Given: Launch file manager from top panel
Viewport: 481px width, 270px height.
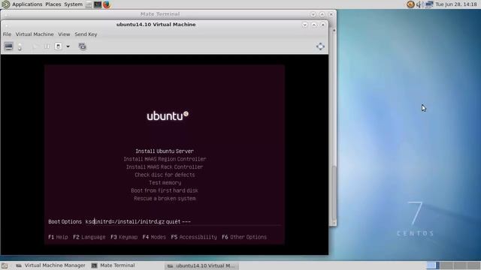Looking at the screenshot, I should (x=89, y=4).
